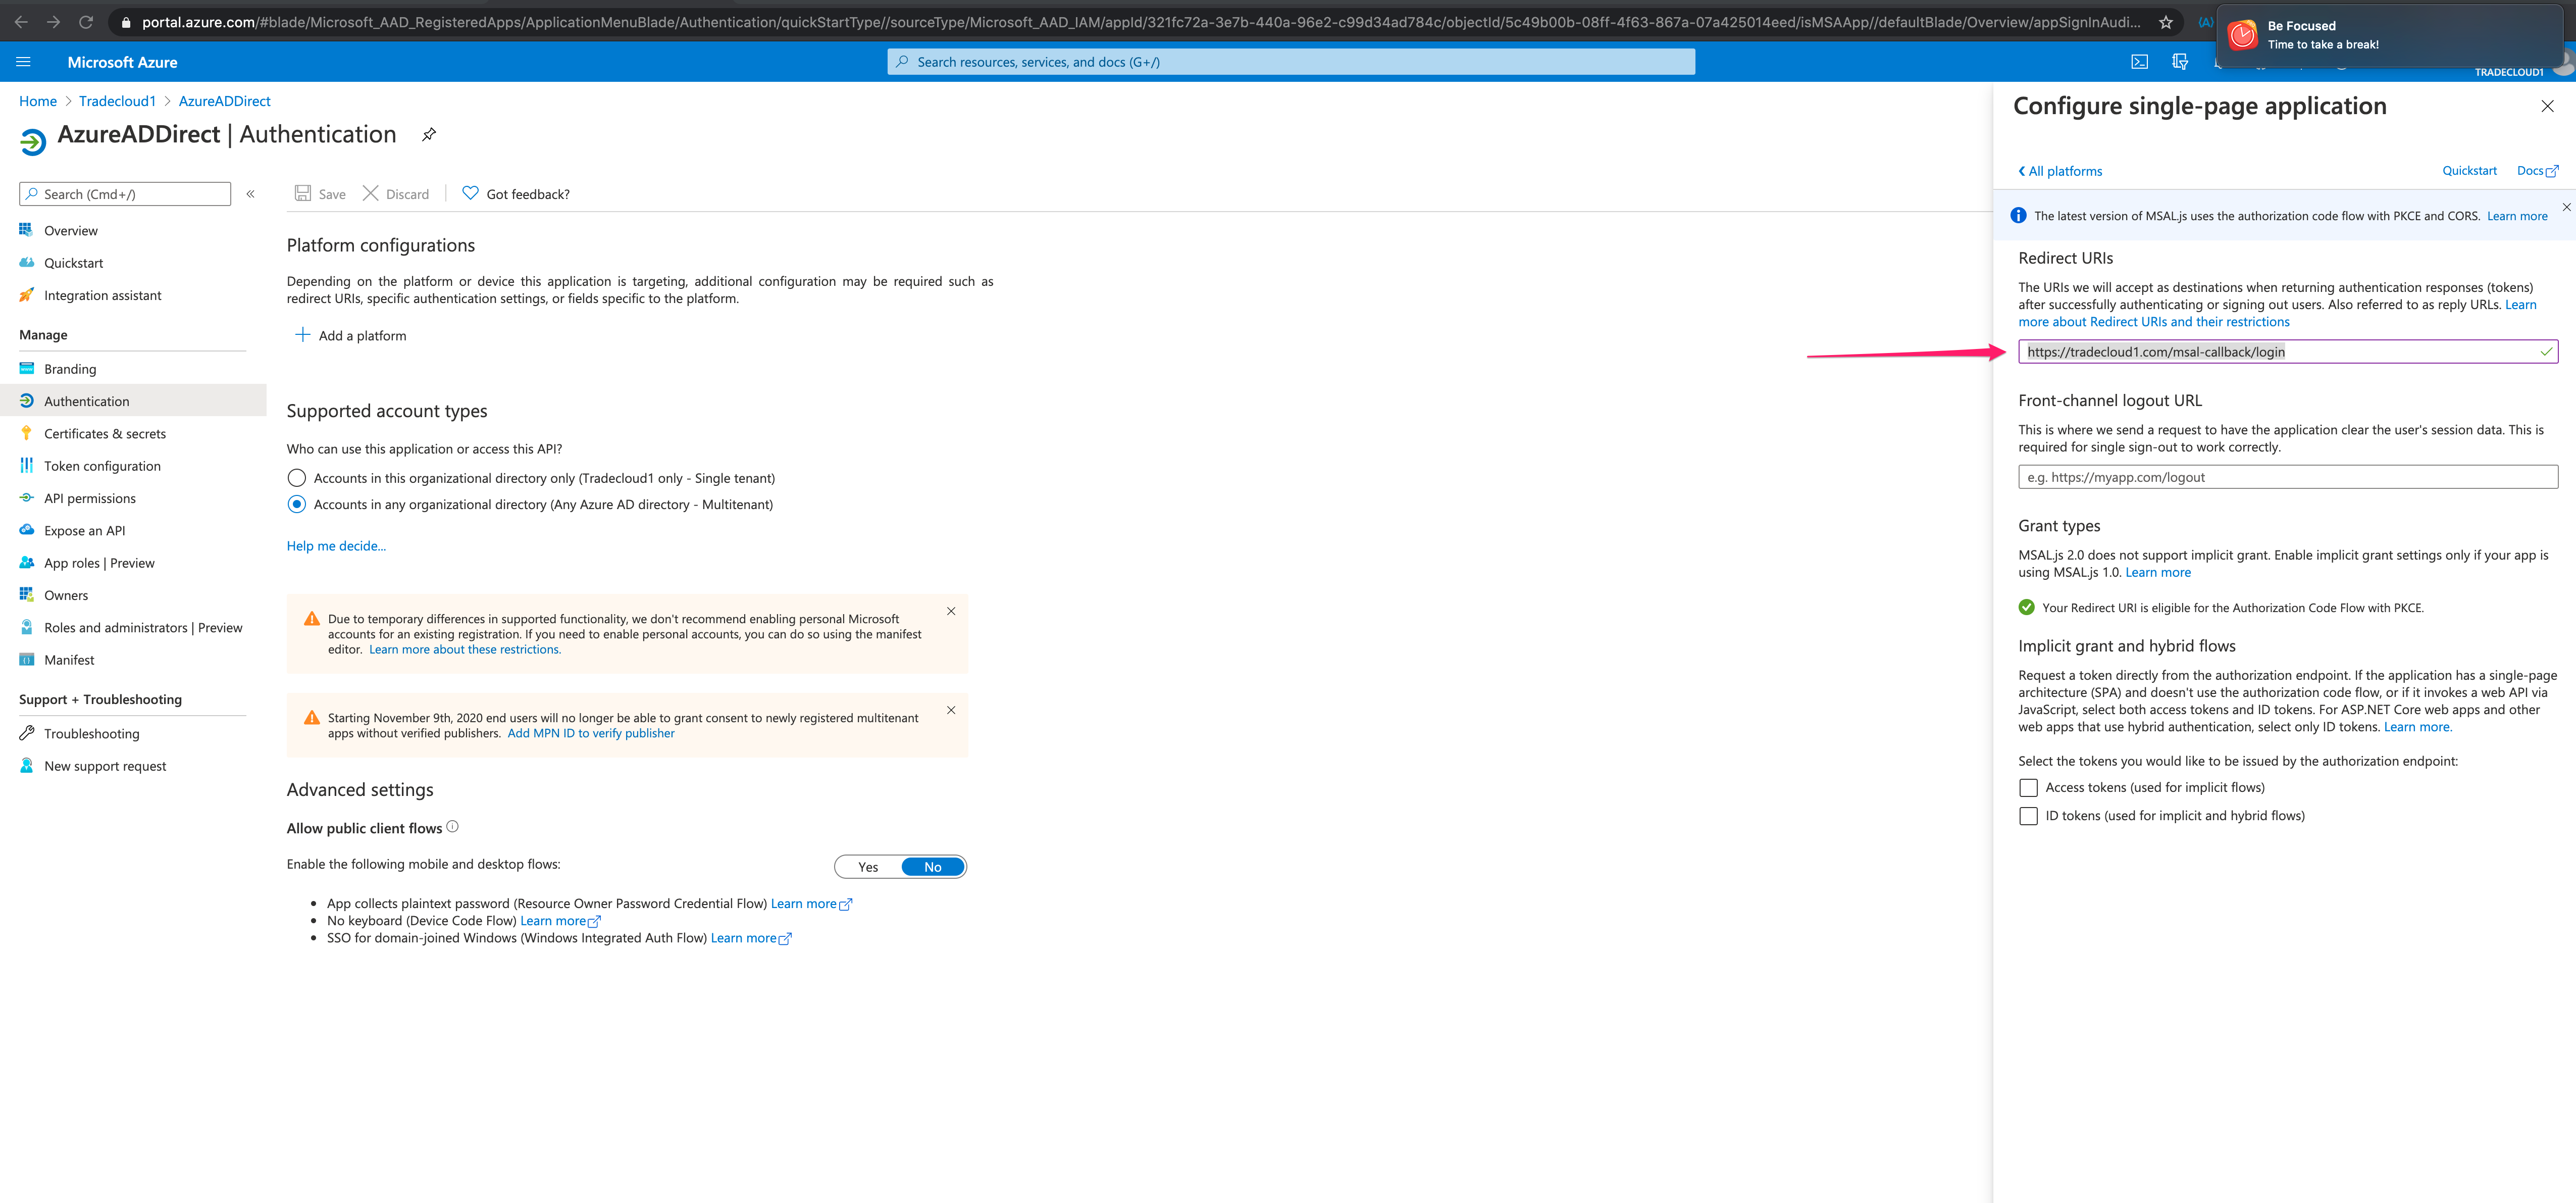The image size is (2576, 1203).
Task: Open App roles Preview page
Action: tap(99, 563)
